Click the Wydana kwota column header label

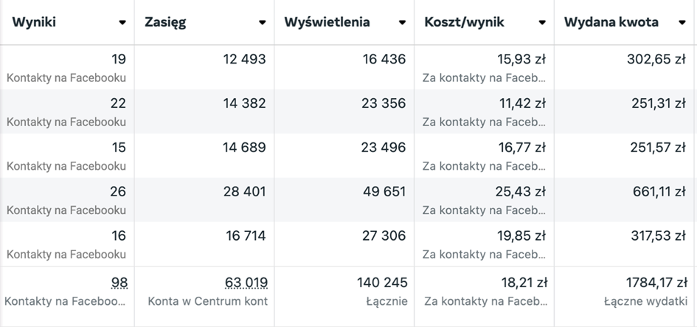click(x=611, y=22)
